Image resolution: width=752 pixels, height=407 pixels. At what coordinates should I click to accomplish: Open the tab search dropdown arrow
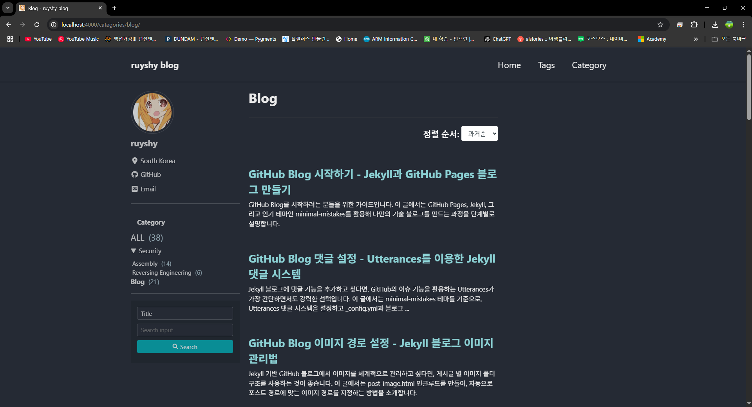click(8, 8)
